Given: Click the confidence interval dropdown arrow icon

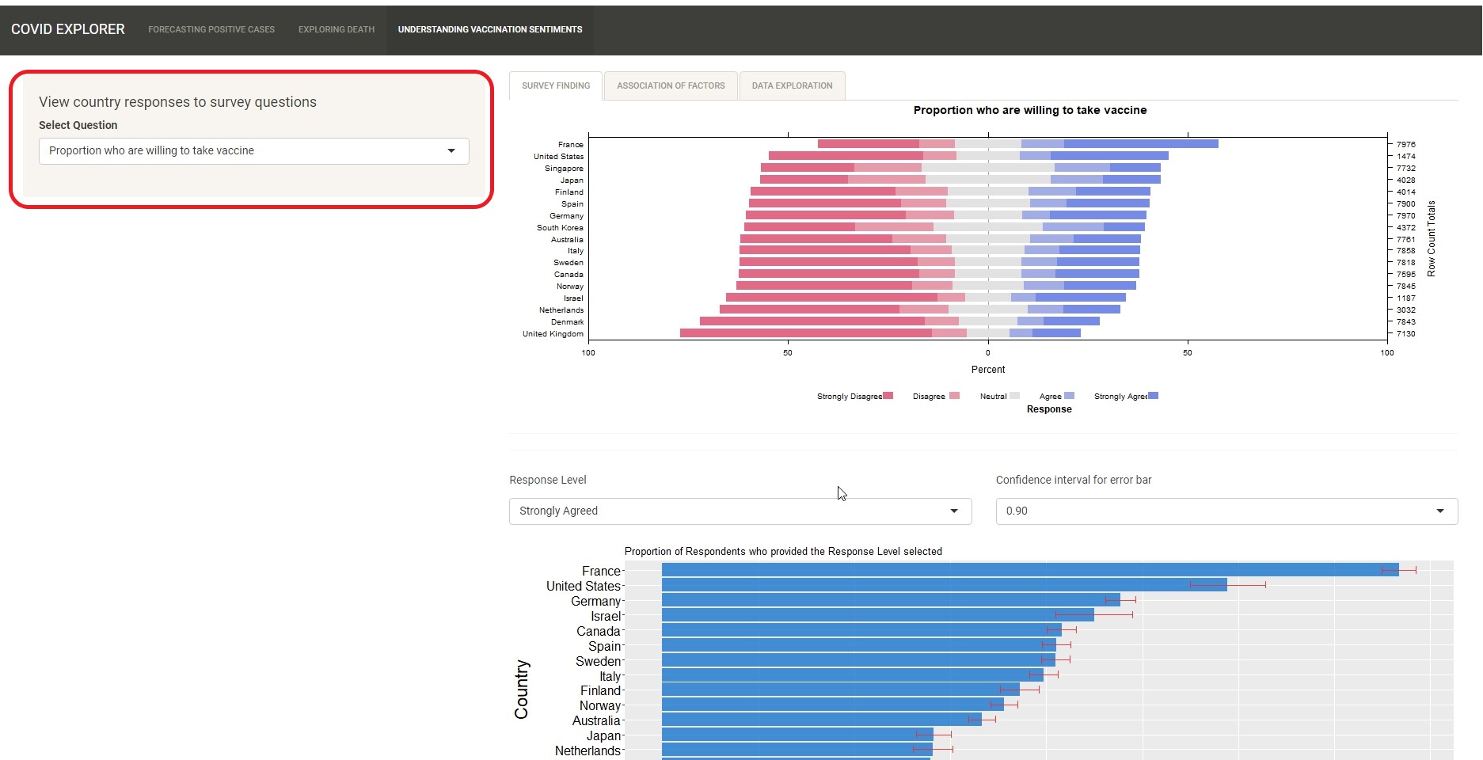Looking at the screenshot, I should click(1440, 511).
